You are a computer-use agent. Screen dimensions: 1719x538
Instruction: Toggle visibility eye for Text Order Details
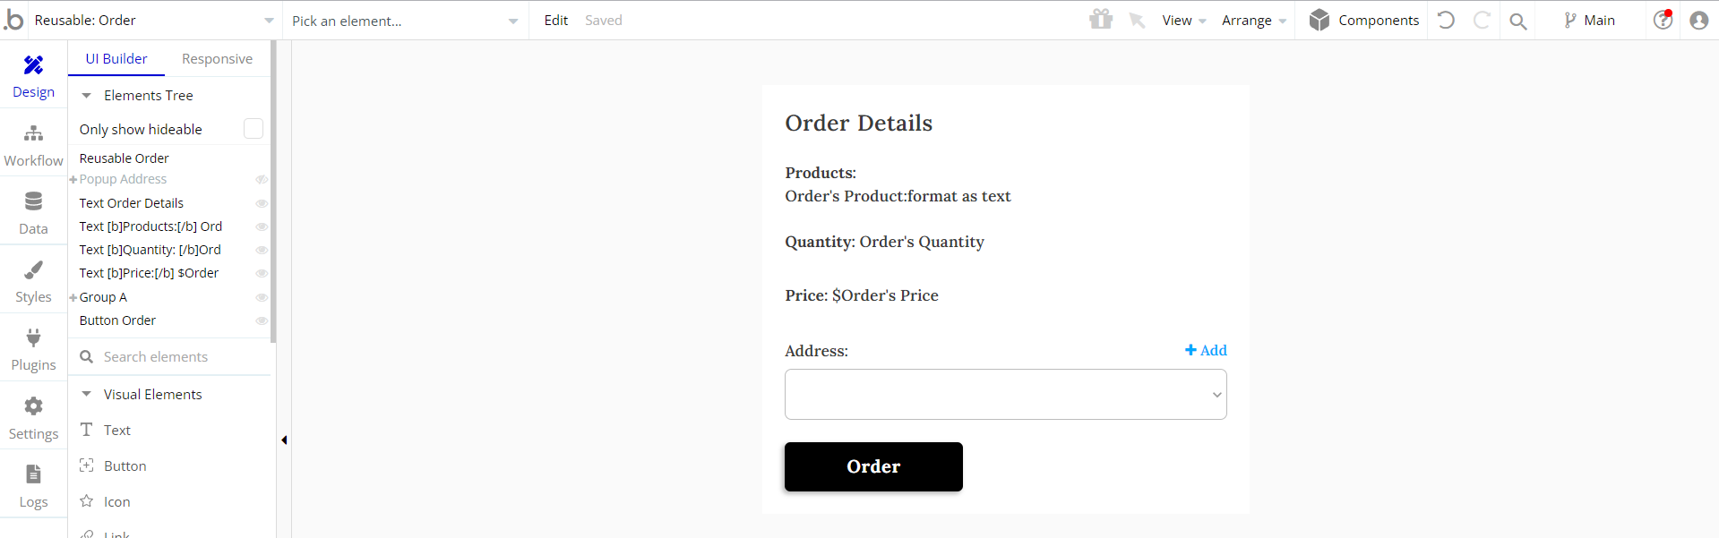coord(262,203)
